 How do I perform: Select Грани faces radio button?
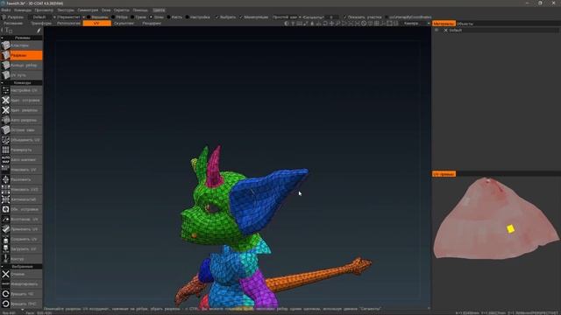(132, 17)
